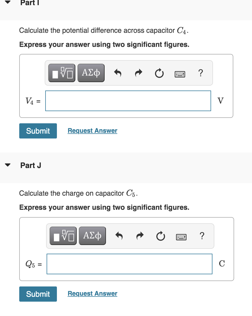Viewport: 252px width, 316px height.
Task: Open help for the Part J equation editor
Action: click(x=202, y=236)
